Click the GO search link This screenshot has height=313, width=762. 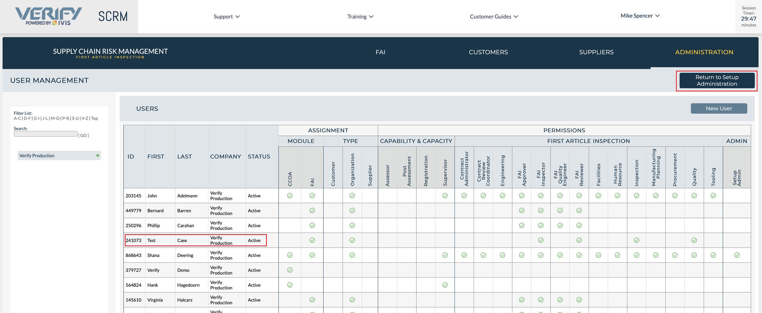pyautogui.click(x=83, y=136)
